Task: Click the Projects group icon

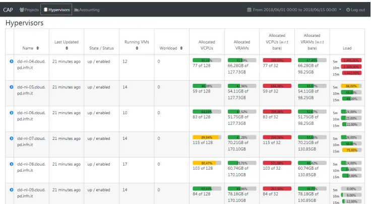Action: click(22, 10)
